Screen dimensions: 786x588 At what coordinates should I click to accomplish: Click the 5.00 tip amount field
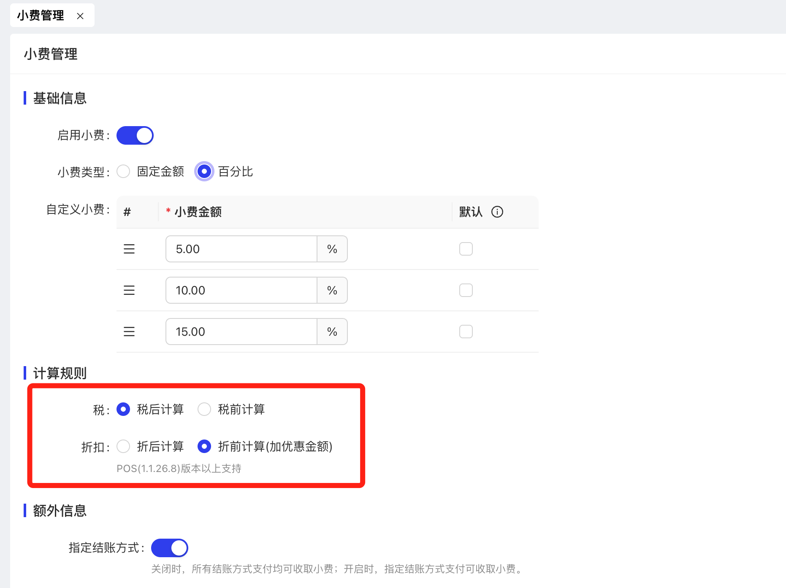[x=241, y=249]
